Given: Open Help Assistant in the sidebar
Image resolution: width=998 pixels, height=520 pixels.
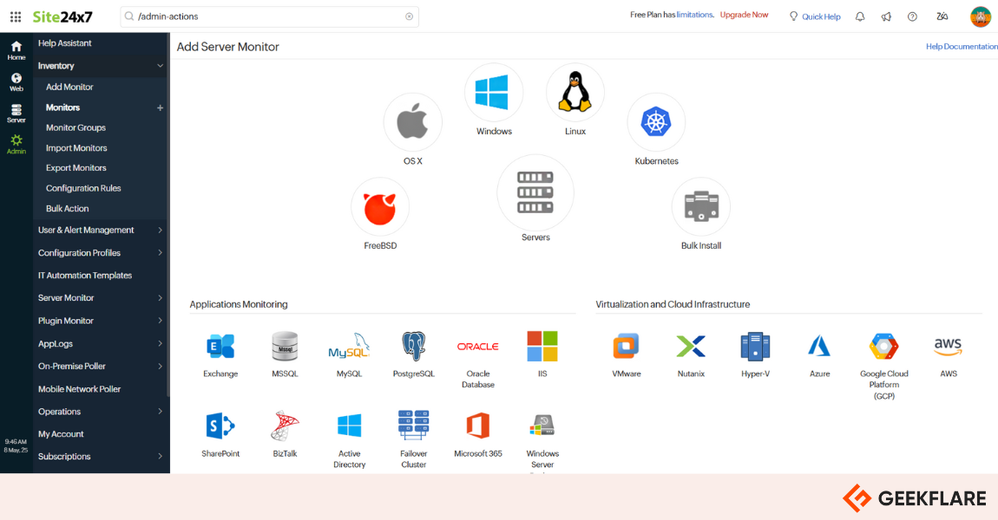Looking at the screenshot, I should tap(65, 43).
